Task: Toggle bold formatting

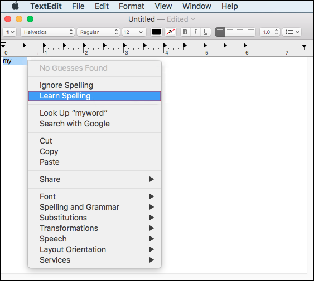Action: point(185,32)
